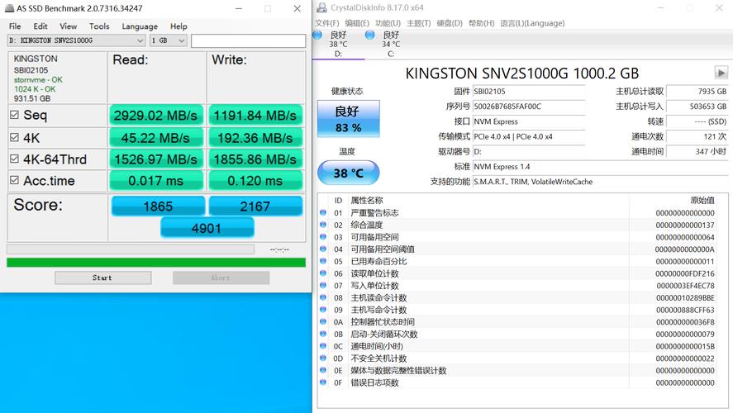Click the 38 °C temperature button
Screen dimensions: 733x413
coord(348,173)
